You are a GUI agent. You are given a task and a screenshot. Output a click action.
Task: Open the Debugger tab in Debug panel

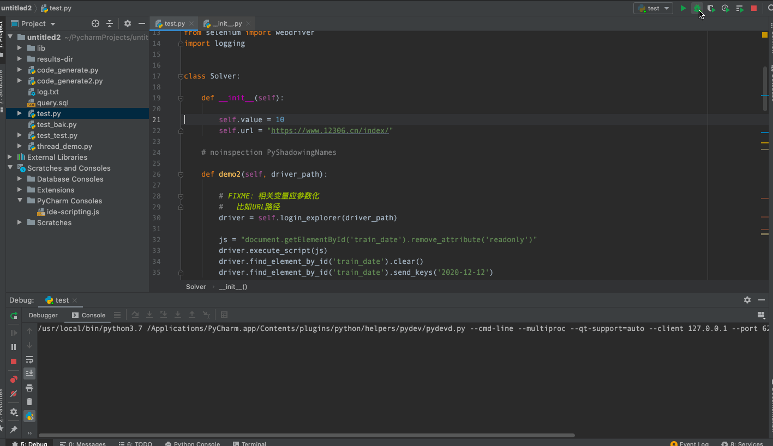pos(43,315)
